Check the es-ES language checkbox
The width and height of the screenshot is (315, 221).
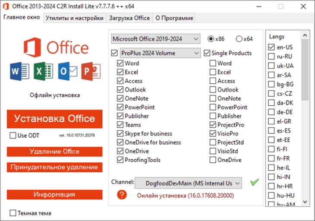[271, 131]
